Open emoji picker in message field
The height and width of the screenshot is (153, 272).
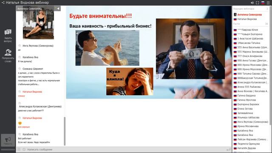(x=24, y=149)
